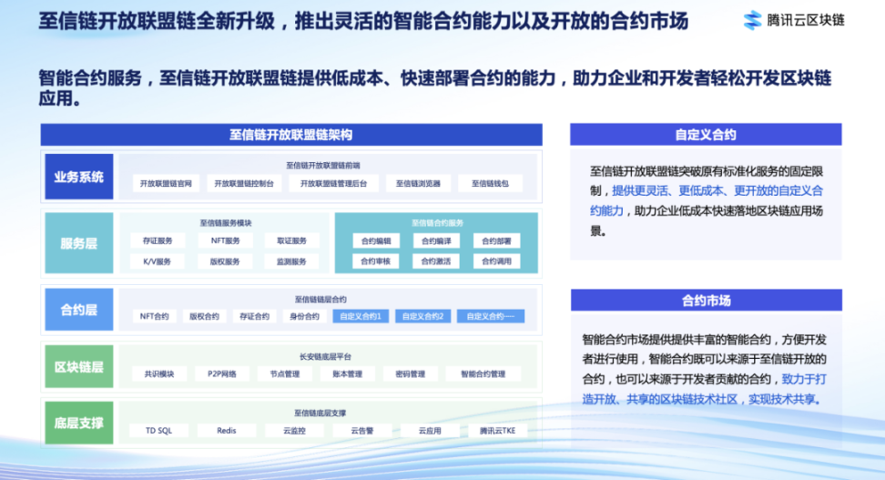Click the 至信链浏览器 box
Image resolution: width=885 pixels, height=480 pixels.
418,184
